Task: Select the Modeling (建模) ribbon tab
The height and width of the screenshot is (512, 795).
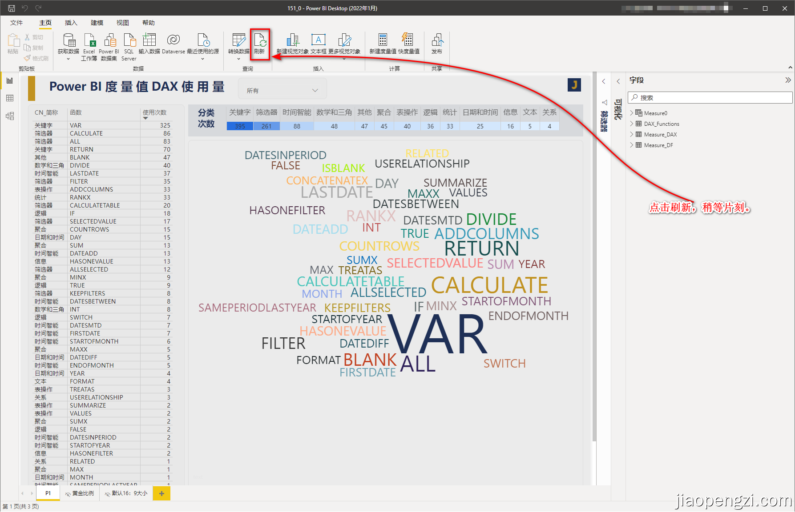Action: (97, 23)
